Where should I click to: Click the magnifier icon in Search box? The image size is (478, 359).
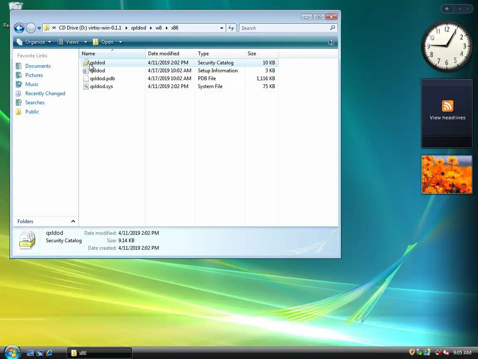coord(333,28)
